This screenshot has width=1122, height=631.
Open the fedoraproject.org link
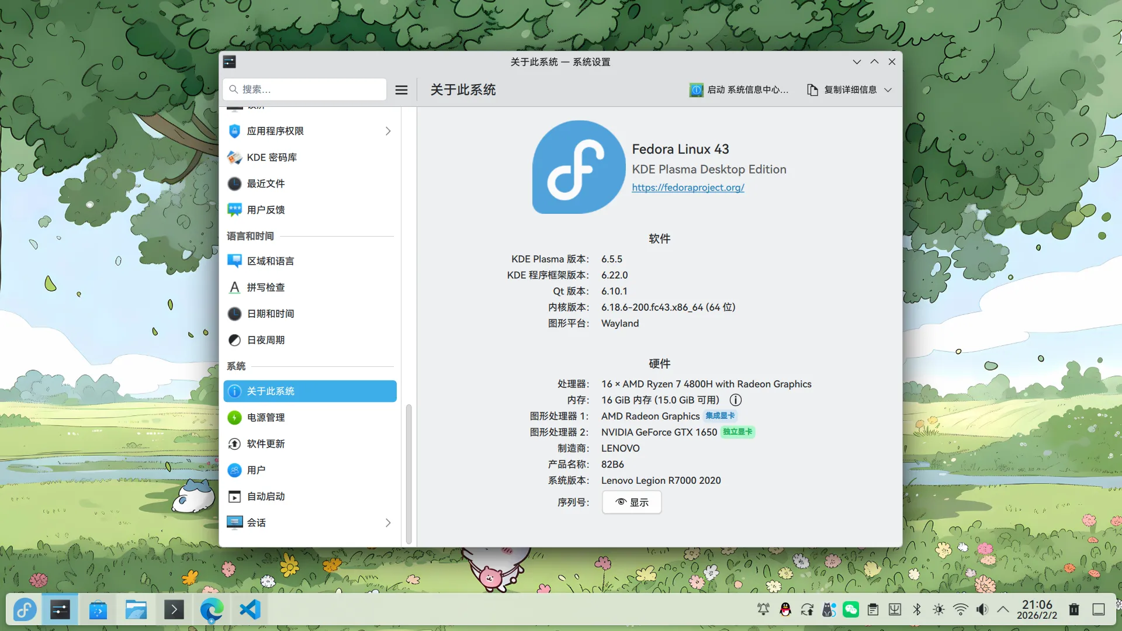point(688,187)
